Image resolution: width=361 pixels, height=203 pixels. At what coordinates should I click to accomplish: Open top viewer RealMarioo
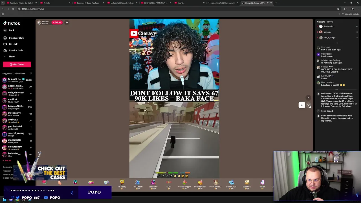coord(337,26)
